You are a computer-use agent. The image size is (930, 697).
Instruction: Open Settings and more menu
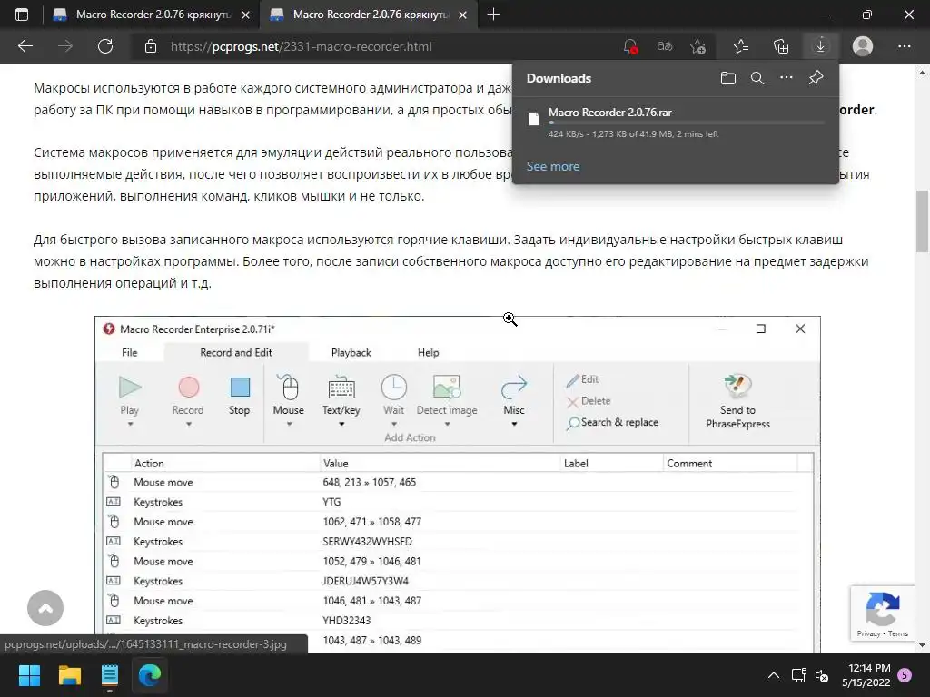click(904, 46)
